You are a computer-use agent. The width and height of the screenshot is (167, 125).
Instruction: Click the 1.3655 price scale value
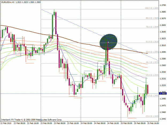click(x=163, y=25)
